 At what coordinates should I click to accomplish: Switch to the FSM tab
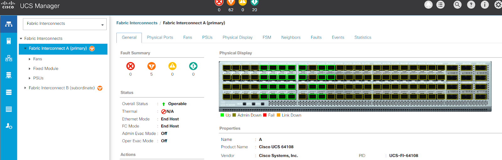pyautogui.click(x=267, y=37)
